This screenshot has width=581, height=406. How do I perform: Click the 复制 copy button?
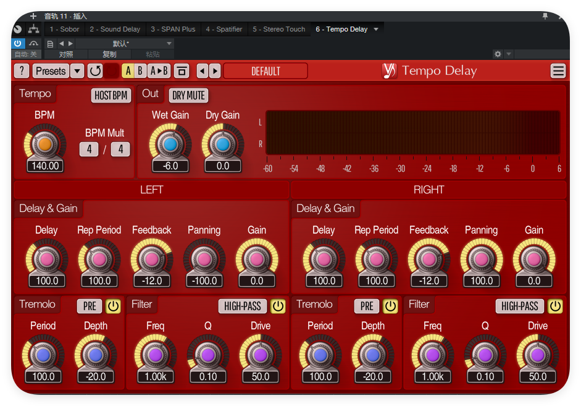(109, 54)
